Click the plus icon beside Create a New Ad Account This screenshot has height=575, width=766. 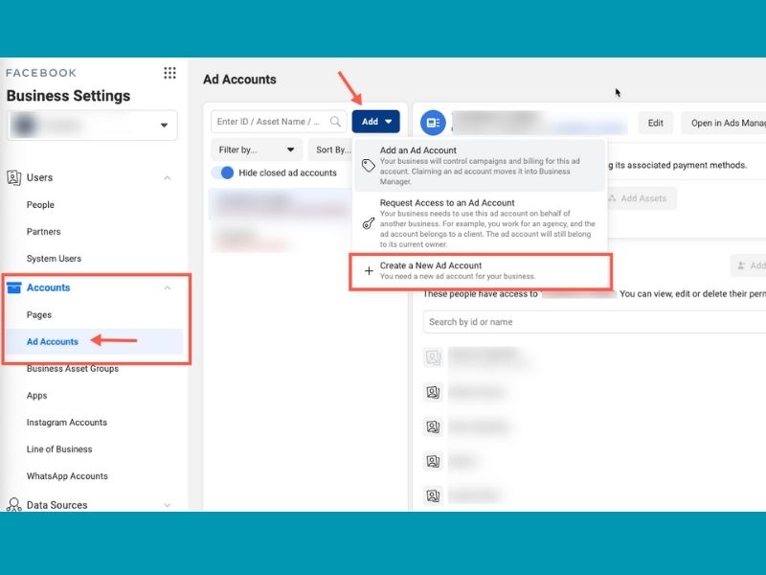369,270
